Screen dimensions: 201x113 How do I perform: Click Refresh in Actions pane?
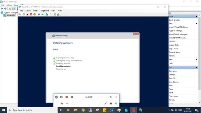(172, 56)
